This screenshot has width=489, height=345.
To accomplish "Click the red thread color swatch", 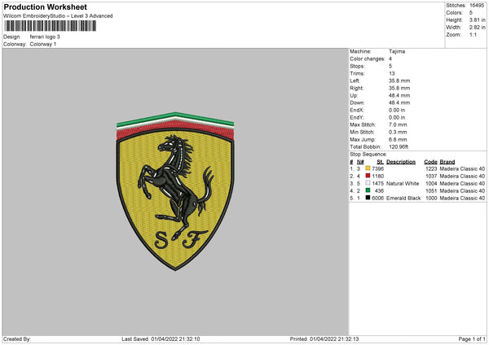I will pos(368,176).
